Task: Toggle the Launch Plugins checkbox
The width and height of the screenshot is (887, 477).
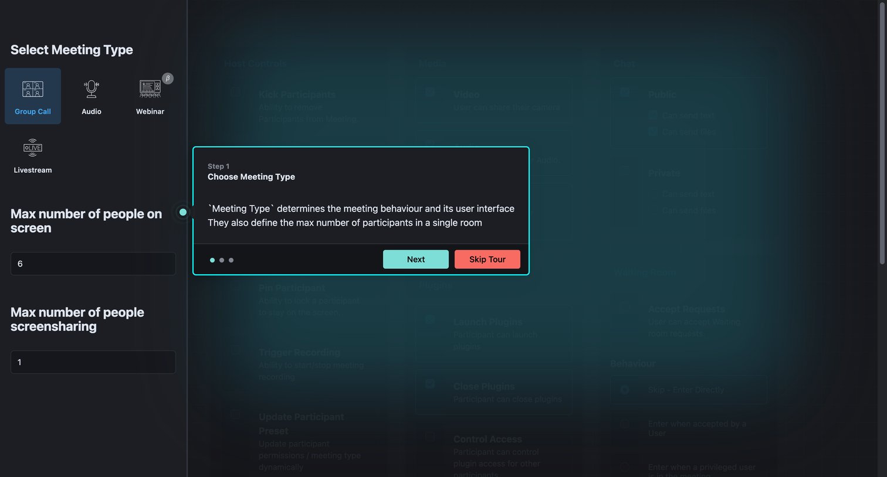Action: [430, 319]
